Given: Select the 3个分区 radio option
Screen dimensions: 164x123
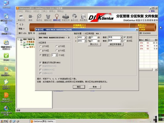Looking at the screenshot, I should [x=40, y=46].
